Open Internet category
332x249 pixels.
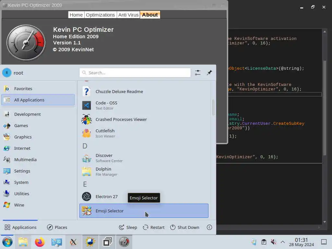click(38, 148)
